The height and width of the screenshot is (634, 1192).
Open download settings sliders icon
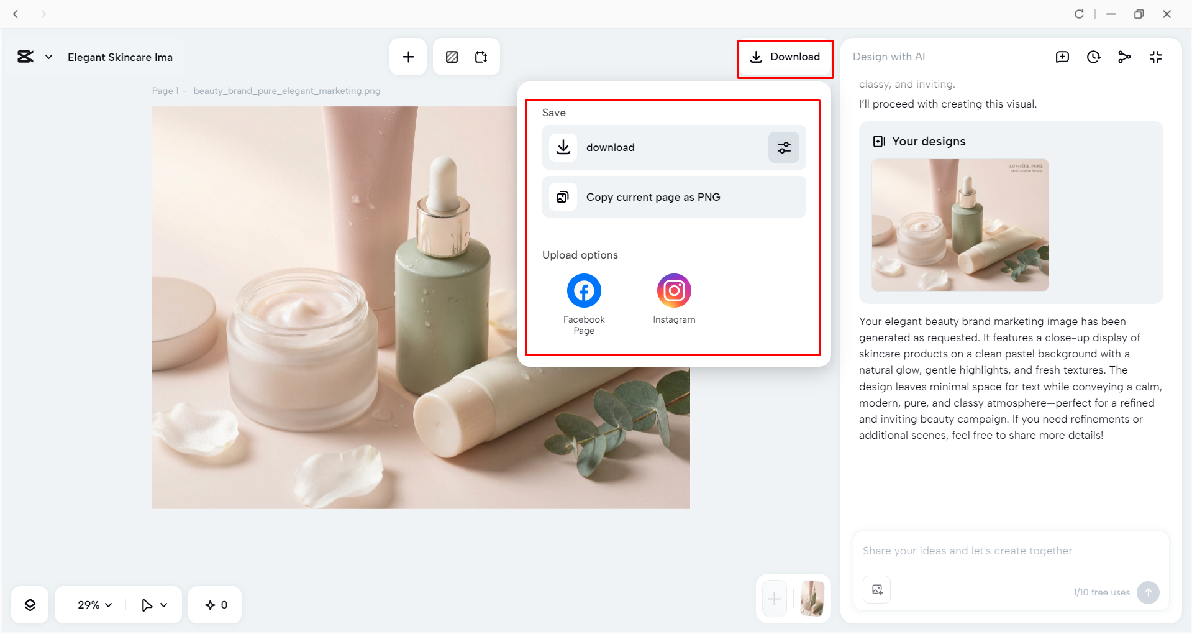[x=784, y=147]
